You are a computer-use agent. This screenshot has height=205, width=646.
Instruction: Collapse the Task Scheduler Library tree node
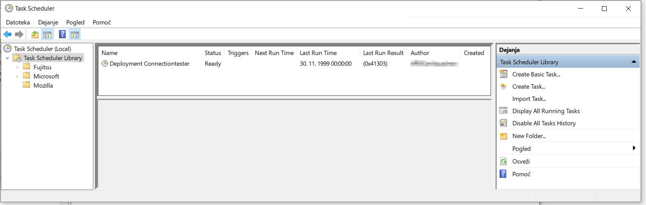coord(7,58)
